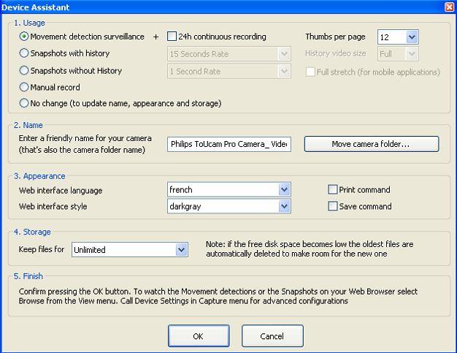The width and height of the screenshot is (457, 353).
Task: Toggle Full stretch for mobile applications
Action: [312, 72]
